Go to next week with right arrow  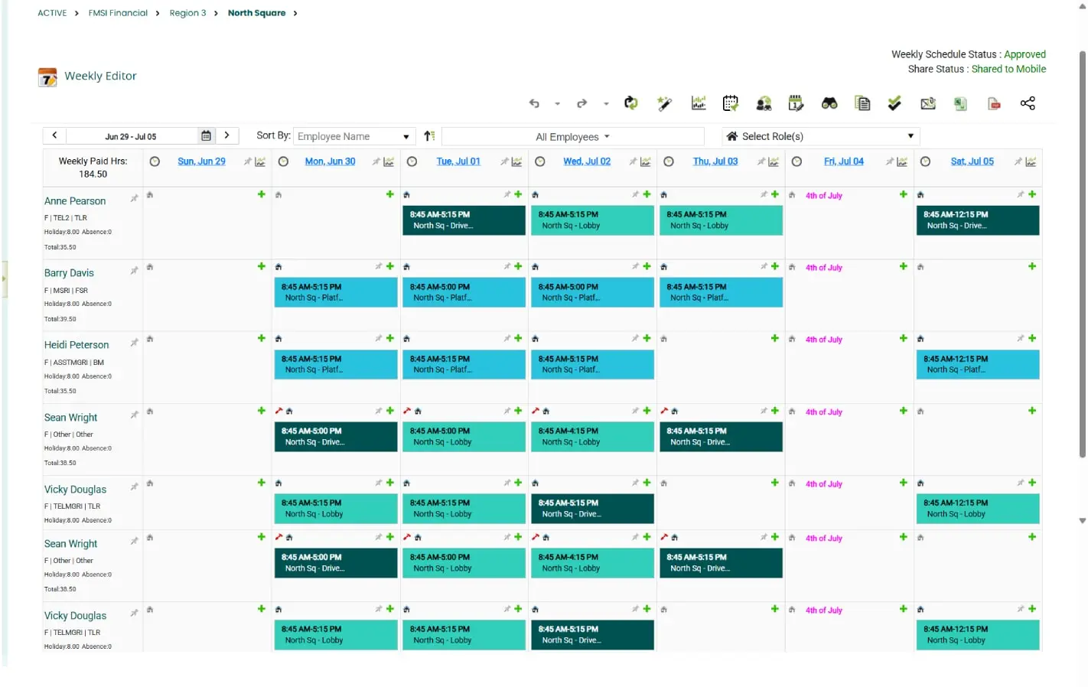pyautogui.click(x=227, y=135)
